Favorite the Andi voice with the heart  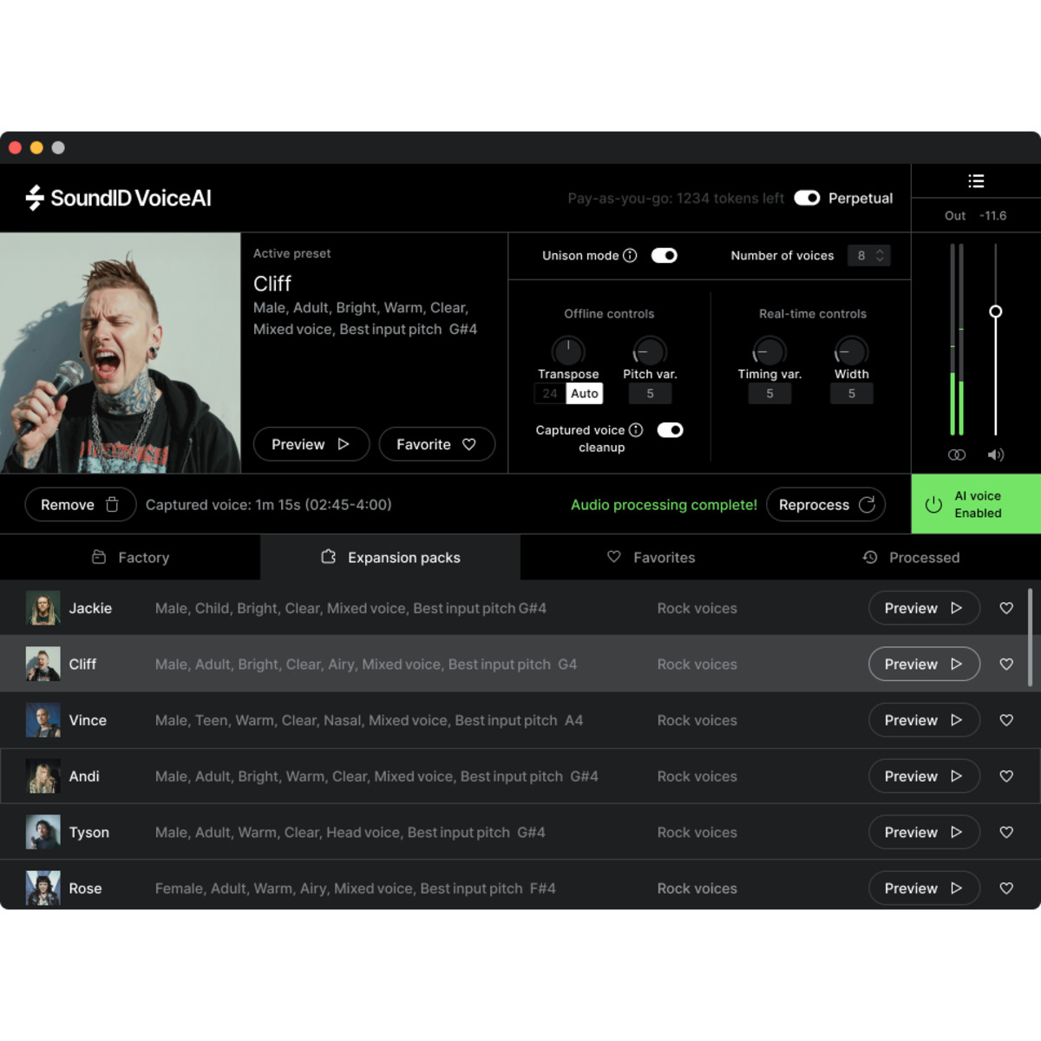(x=1006, y=776)
